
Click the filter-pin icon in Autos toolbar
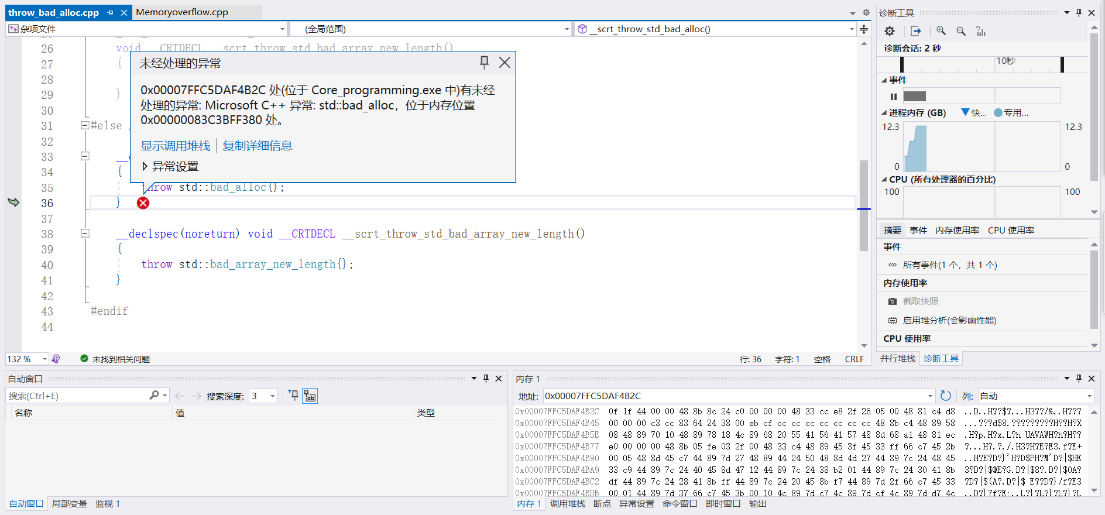click(x=294, y=396)
